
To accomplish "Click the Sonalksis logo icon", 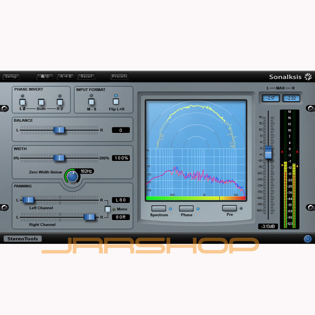I will tap(308, 77).
